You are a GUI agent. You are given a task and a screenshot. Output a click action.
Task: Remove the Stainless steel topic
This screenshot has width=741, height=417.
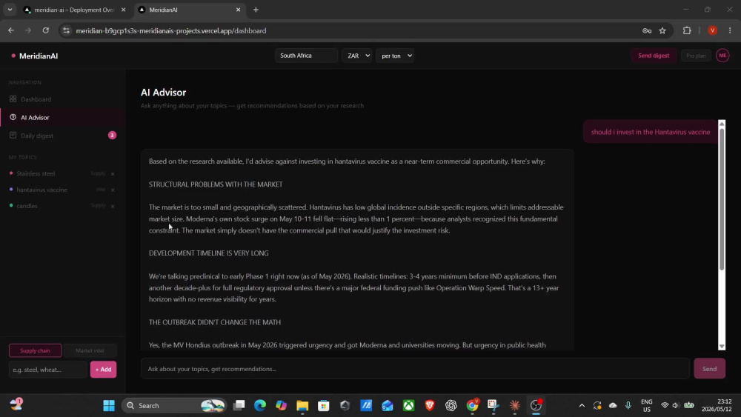113,174
